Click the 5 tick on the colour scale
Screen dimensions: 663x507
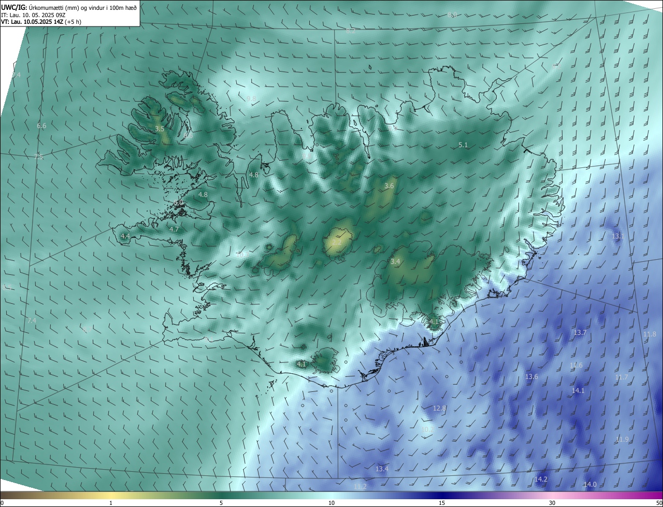click(x=221, y=503)
